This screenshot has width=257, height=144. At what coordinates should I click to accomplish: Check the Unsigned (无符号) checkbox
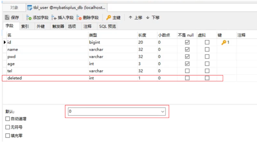pyautogui.click(x=8, y=127)
